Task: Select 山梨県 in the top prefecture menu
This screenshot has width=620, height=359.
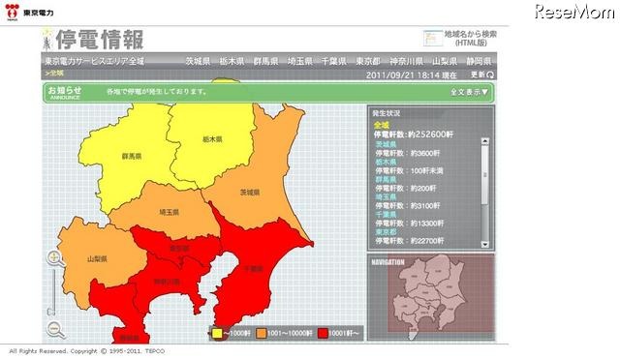Action: [445, 61]
